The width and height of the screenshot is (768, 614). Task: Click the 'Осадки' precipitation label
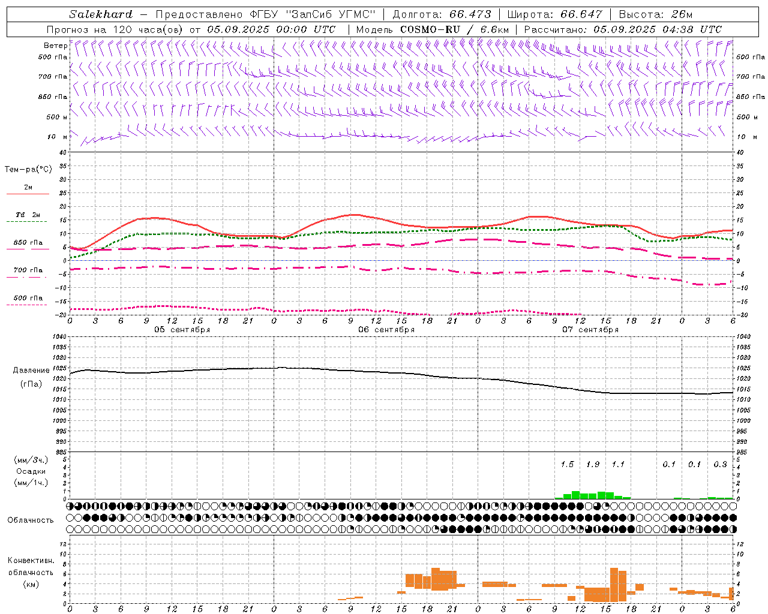tap(31, 471)
